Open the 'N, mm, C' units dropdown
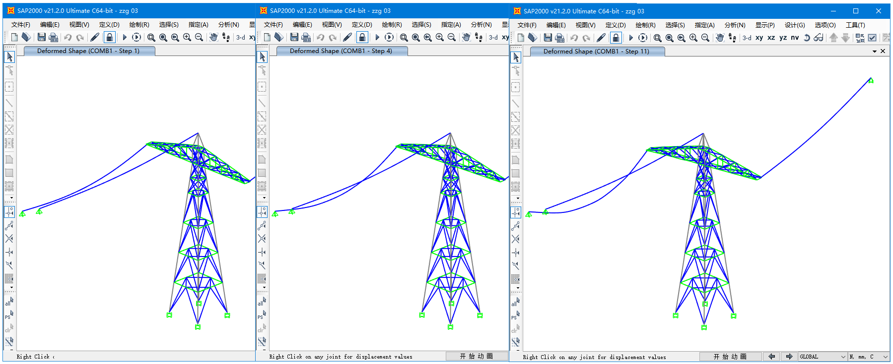Viewport: 893px width, 364px height. click(868, 357)
